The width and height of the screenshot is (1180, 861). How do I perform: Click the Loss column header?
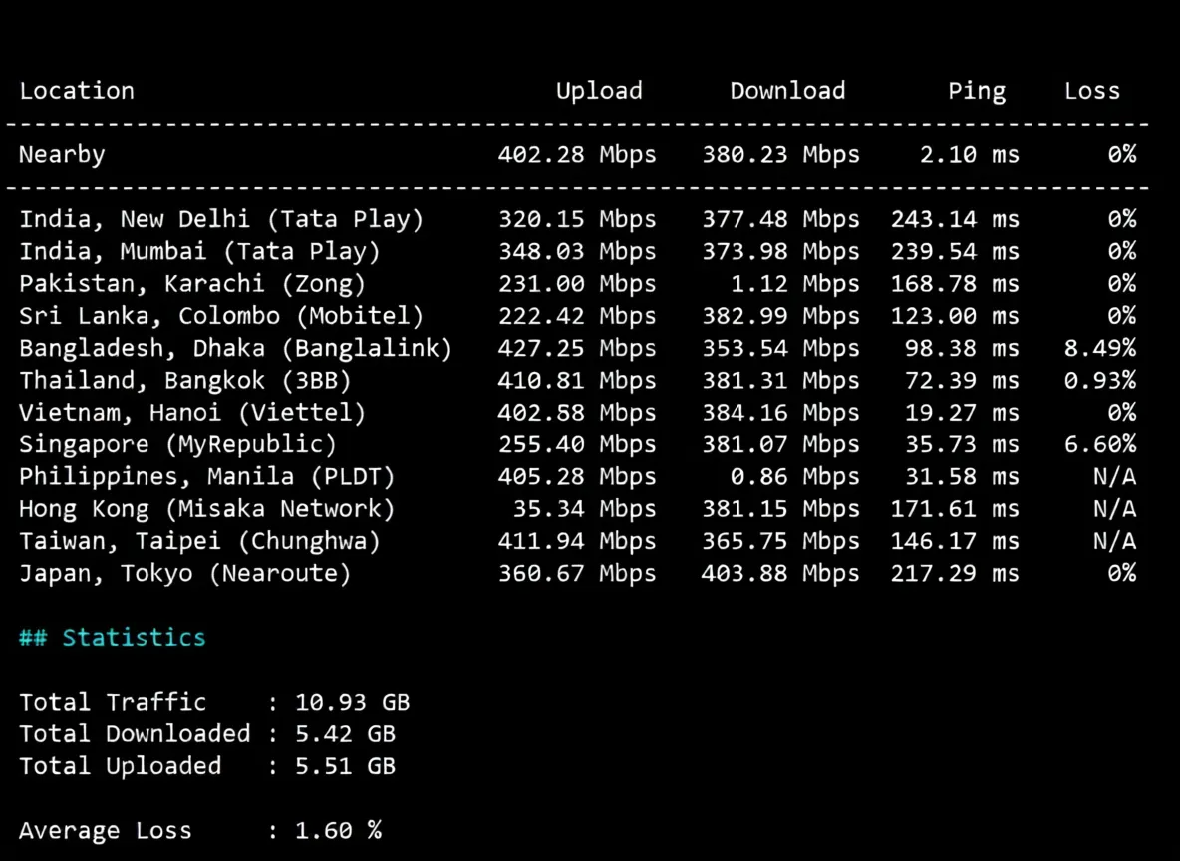tap(1092, 91)
